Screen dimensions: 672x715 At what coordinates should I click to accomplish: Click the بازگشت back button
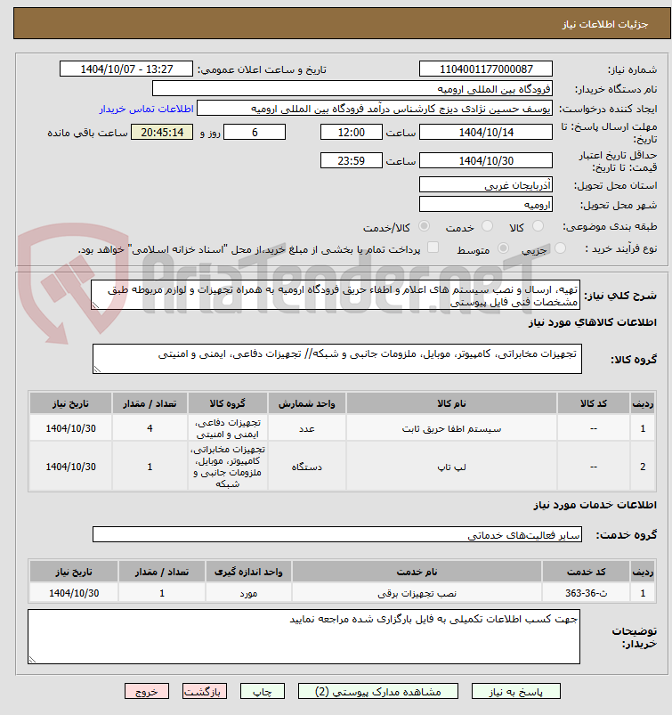pyautogui.click(x=204, y=691)
